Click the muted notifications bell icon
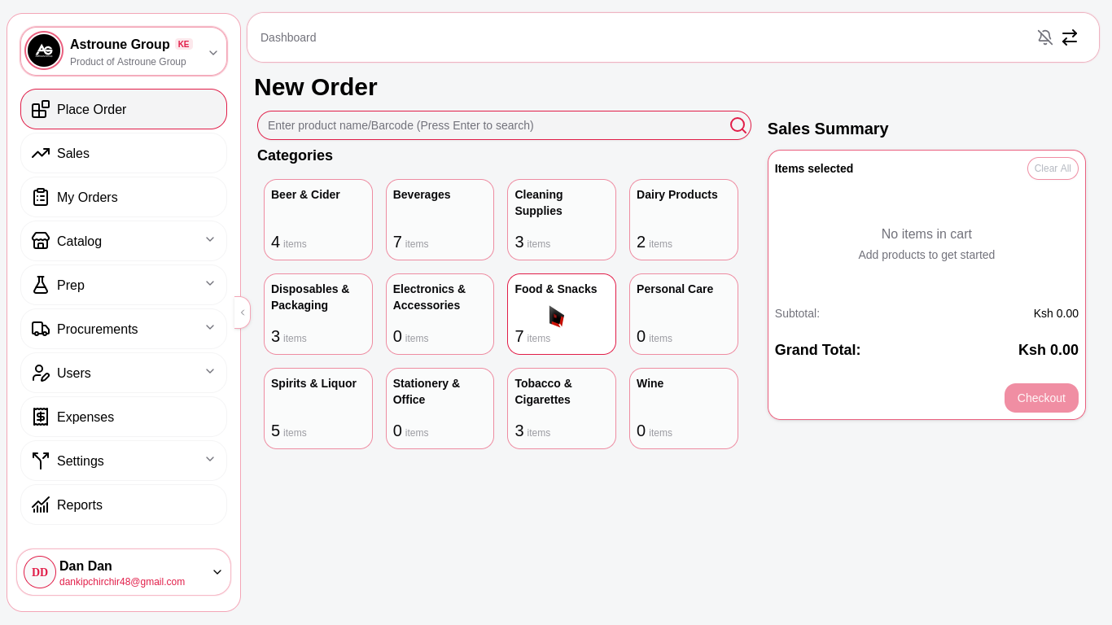The width and height of the screenshot is (1112, 625). (x=1045, y=37)
